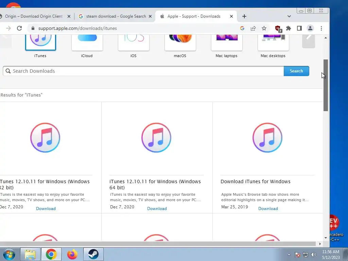Open the red shield extension icon
Viewport: 348px width, 261px height.
pos(278,29)
